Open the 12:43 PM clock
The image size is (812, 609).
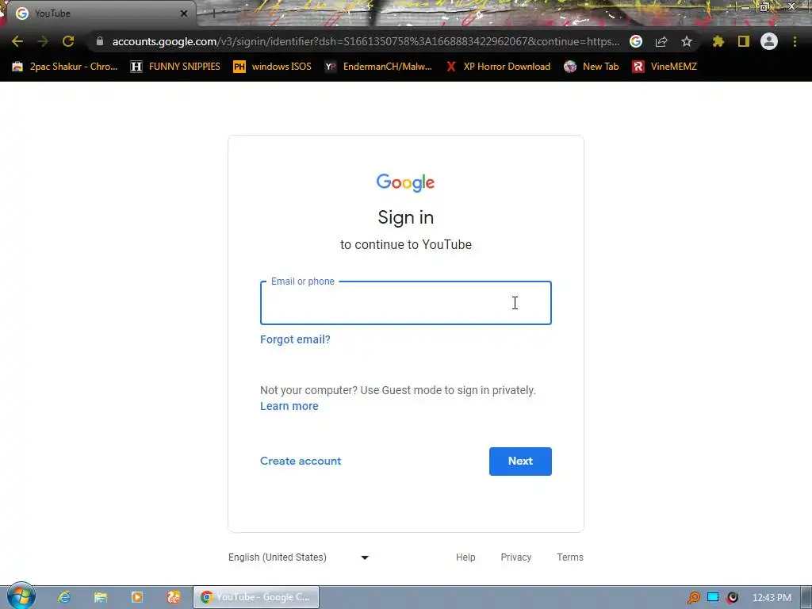772,598
